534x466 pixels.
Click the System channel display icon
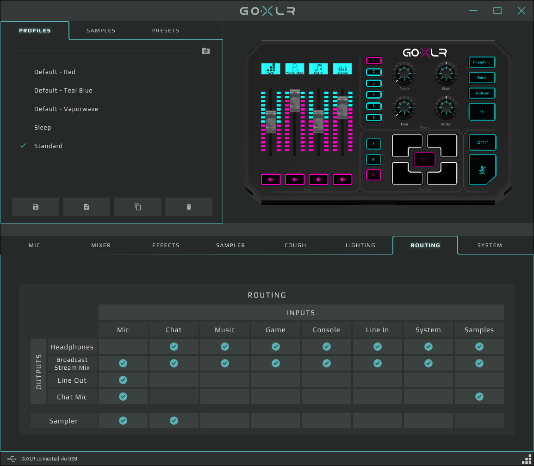342,68
